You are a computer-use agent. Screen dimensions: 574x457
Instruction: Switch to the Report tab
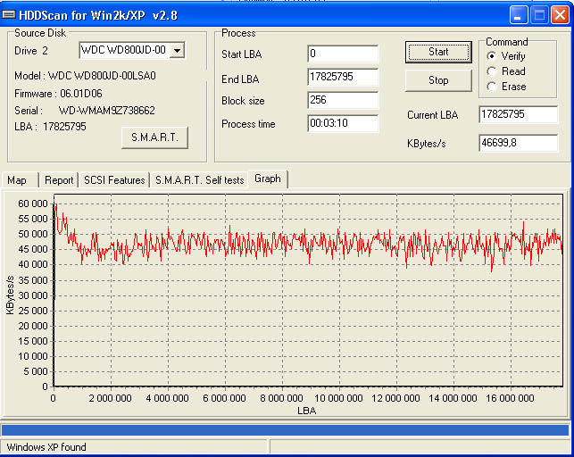click(59, 180)
